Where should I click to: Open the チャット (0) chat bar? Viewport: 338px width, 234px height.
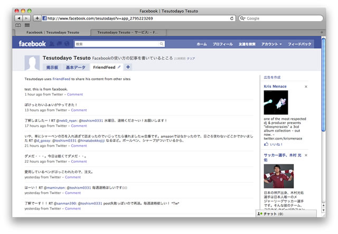pyautogui.click(x=286, y=214)
